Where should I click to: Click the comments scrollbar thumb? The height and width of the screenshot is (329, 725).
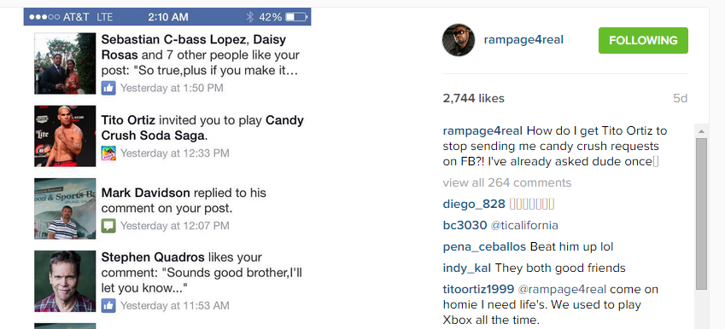coord(701,214)
